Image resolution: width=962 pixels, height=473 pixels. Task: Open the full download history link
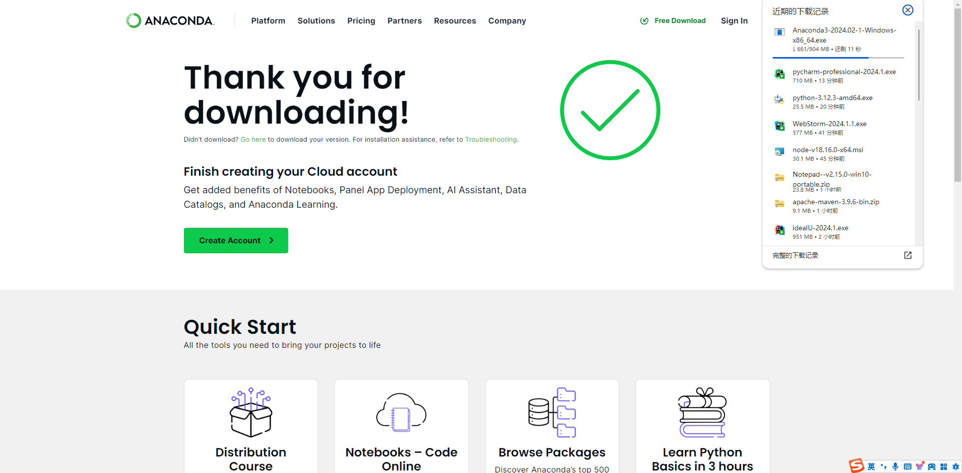(x=795, y=255)
